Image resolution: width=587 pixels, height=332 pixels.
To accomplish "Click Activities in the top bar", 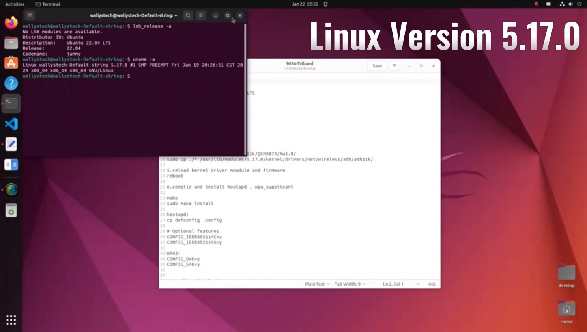I will [x=15, y=4].
